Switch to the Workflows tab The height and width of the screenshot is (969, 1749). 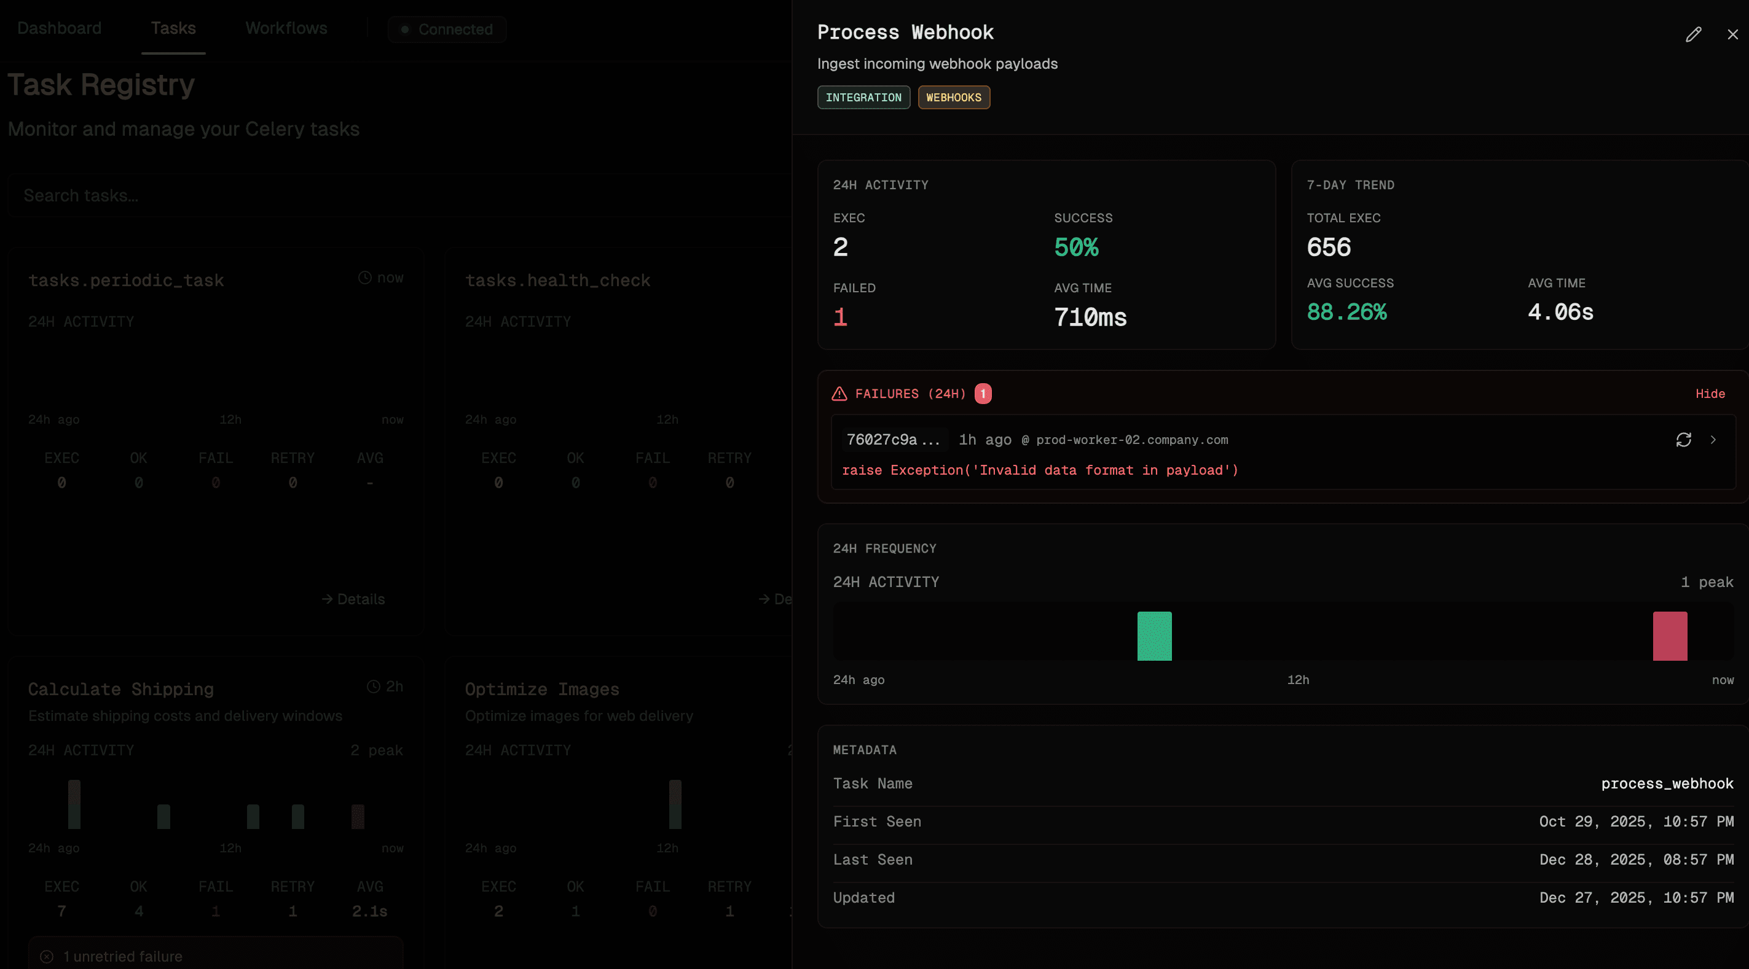click(x=286, y=28)
